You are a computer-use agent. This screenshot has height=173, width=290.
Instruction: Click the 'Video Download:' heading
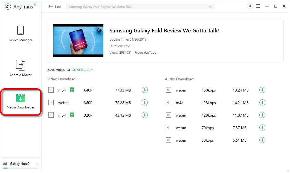[x=62, y=79]
